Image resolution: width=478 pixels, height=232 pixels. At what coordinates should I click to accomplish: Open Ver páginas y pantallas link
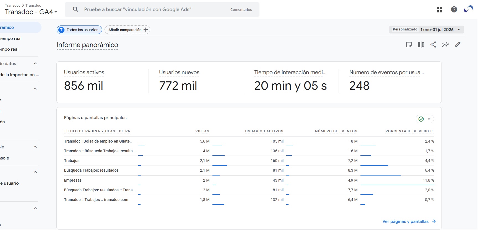click(x=409, y=221)
